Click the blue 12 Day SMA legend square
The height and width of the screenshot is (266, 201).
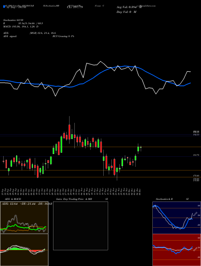coord(4,6)
